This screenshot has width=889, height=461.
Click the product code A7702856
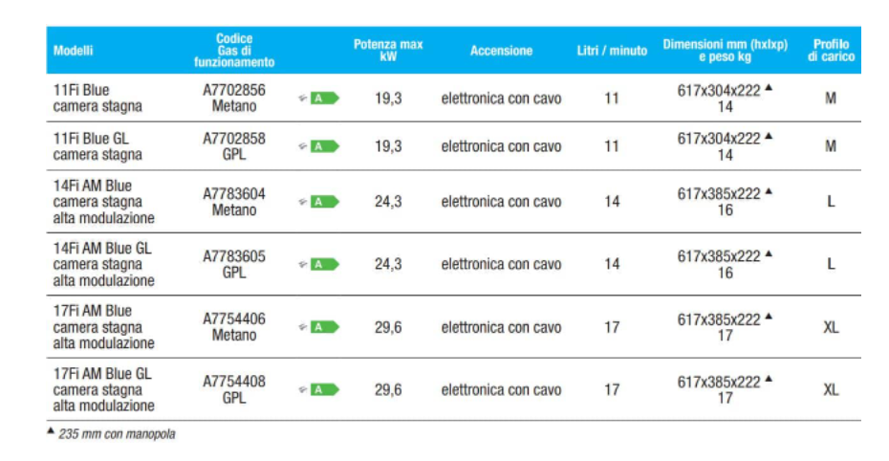(234, 91)
